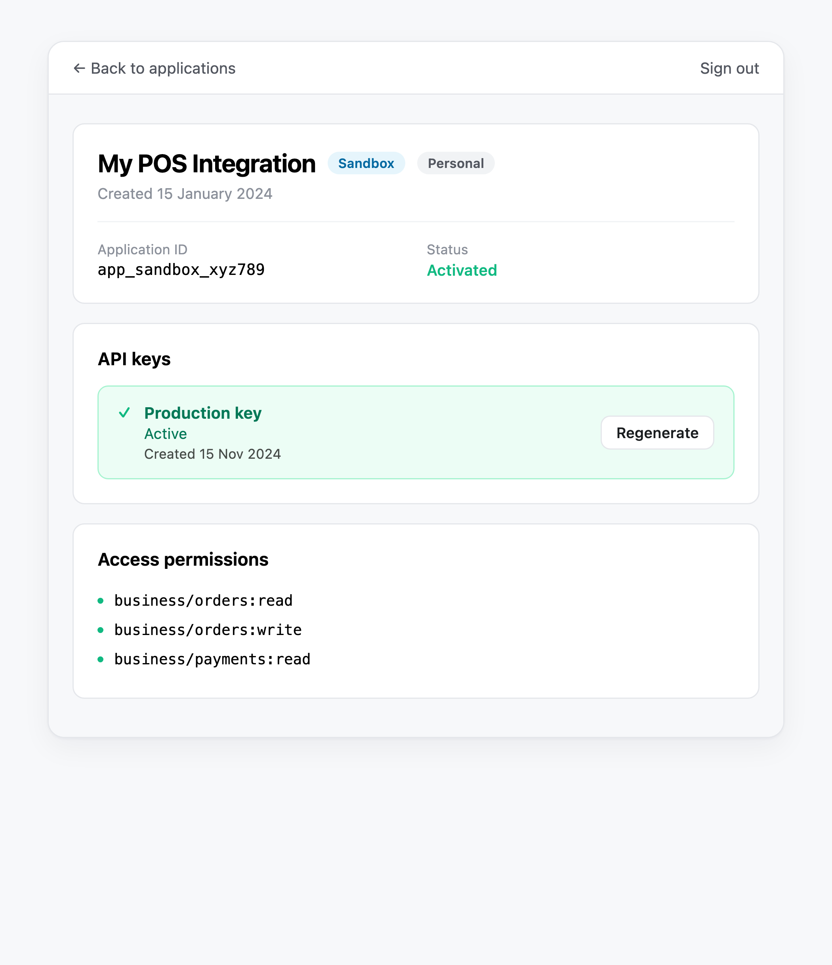Viewport: 832px width, 965px height.
Task: Click the green checkmark beside Production key
Action: point(124,413)
